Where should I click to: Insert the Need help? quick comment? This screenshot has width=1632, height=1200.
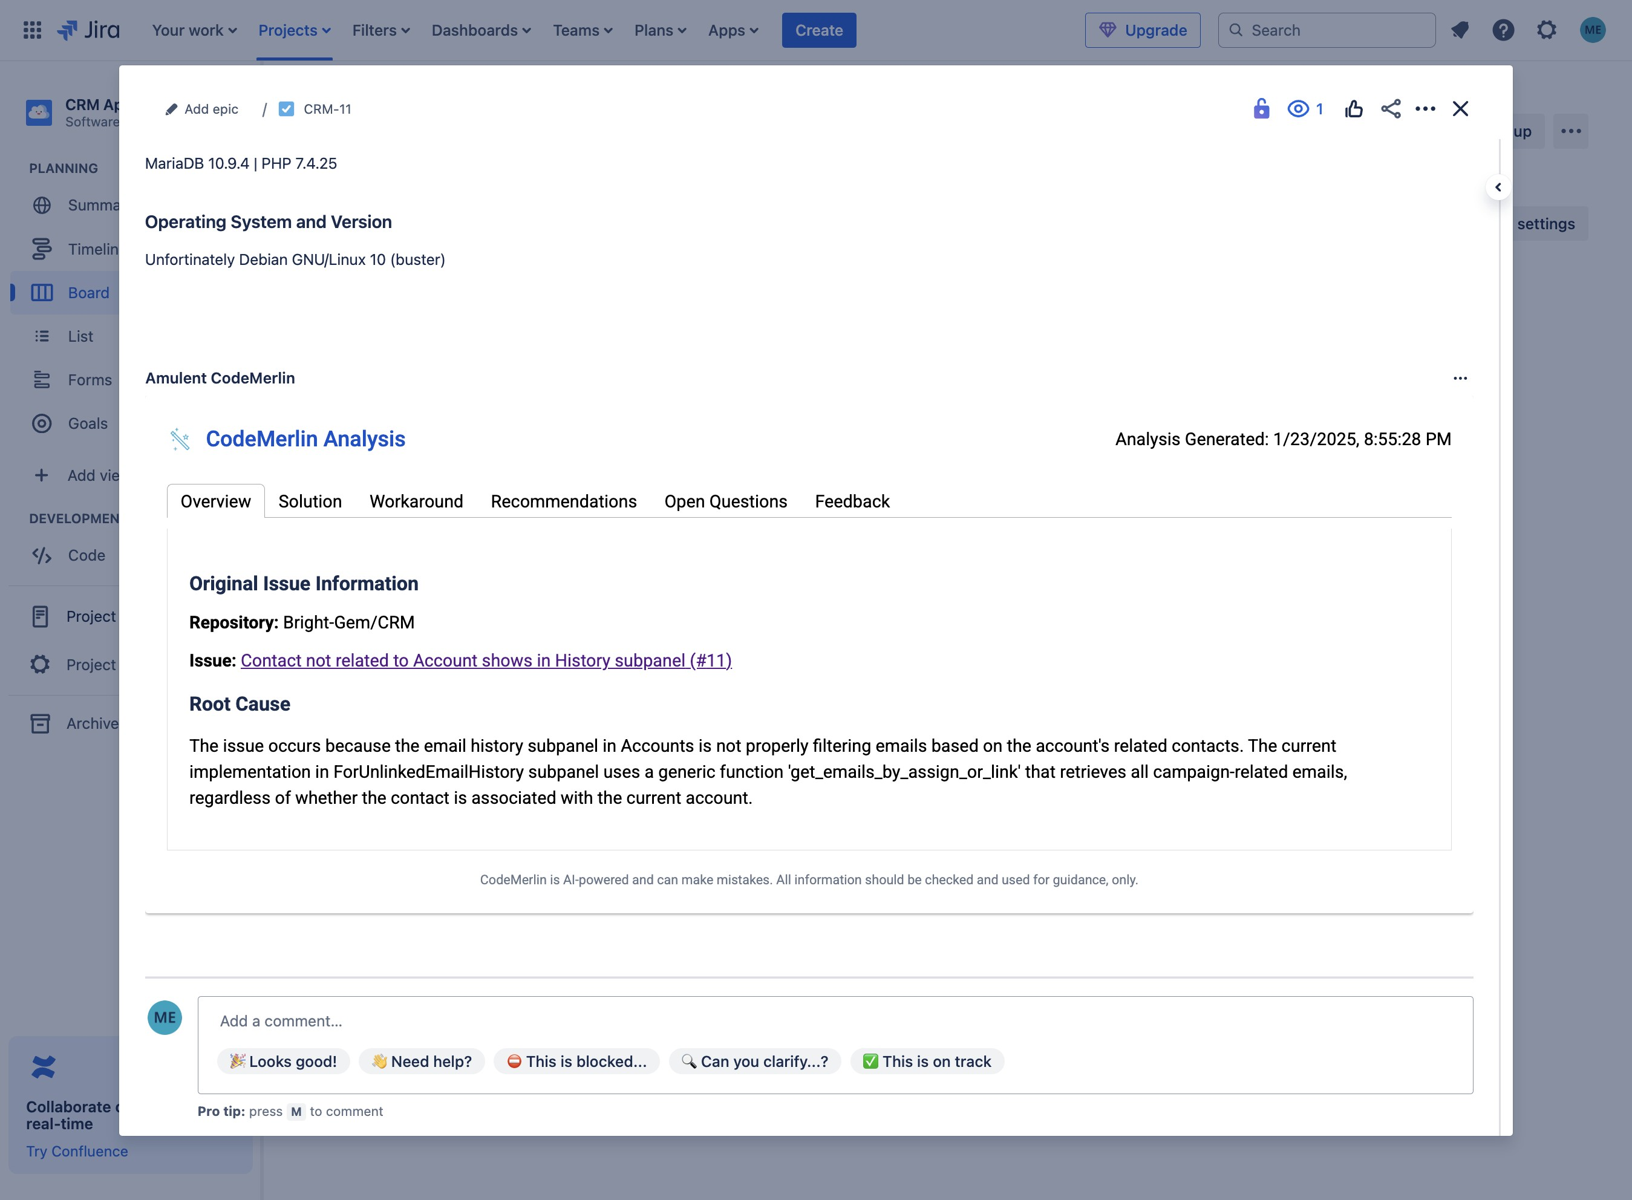421,1061
